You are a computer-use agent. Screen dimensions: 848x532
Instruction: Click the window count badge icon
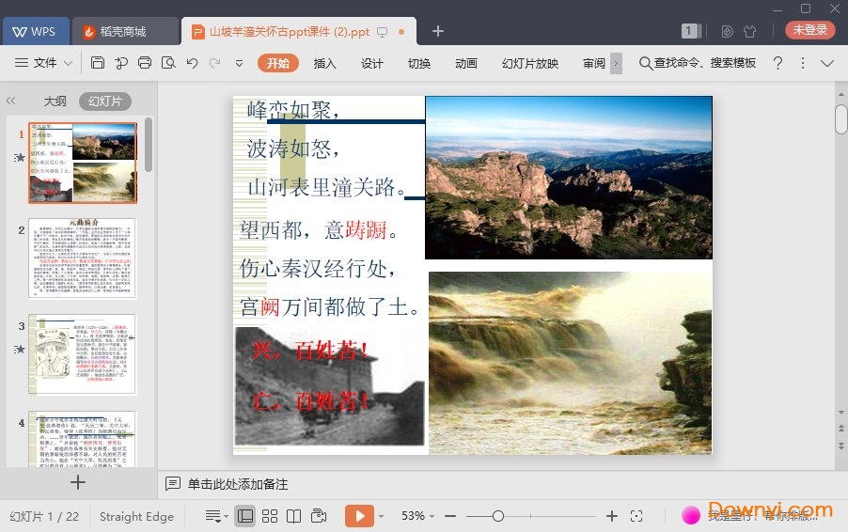point(691,31)
